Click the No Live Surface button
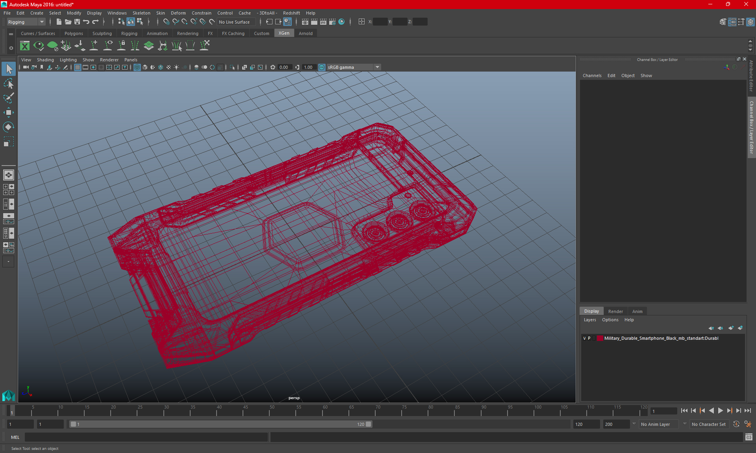The image size is (756, 453). point(234,22)
